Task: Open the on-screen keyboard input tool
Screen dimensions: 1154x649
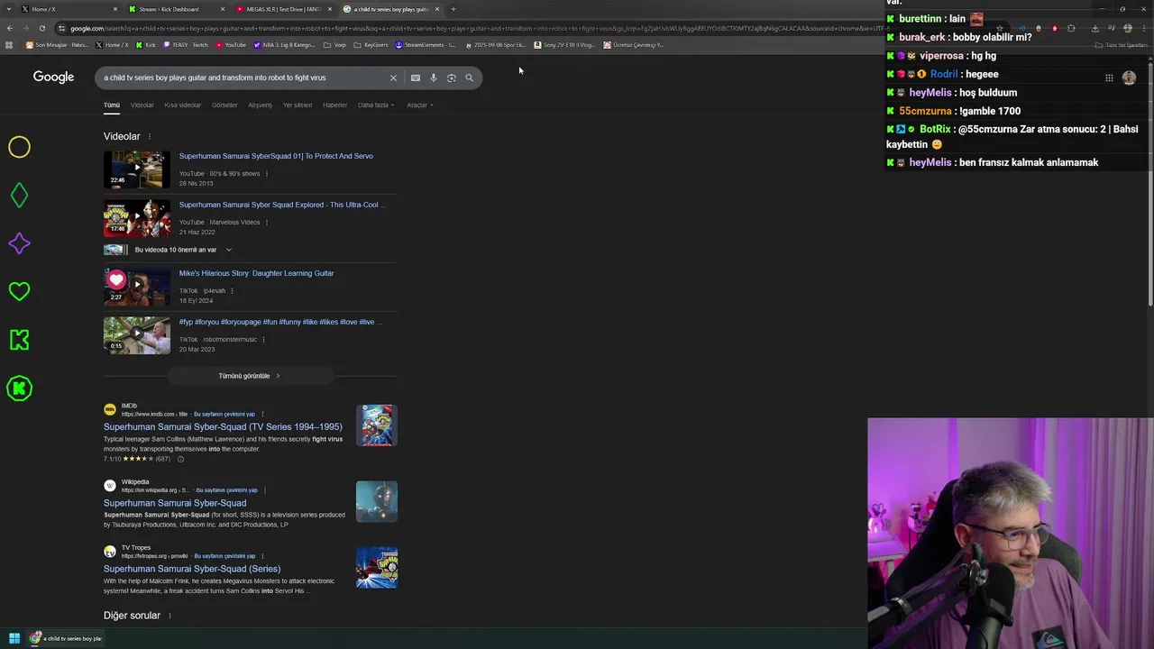Action: point(416,78)
